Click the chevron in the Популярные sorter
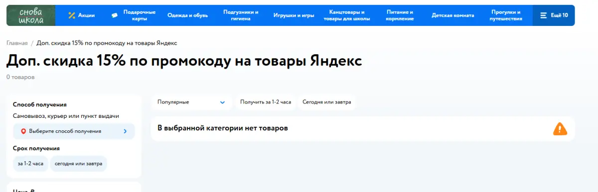Viewport: 598px width, 192px height. tap(223, 102)
